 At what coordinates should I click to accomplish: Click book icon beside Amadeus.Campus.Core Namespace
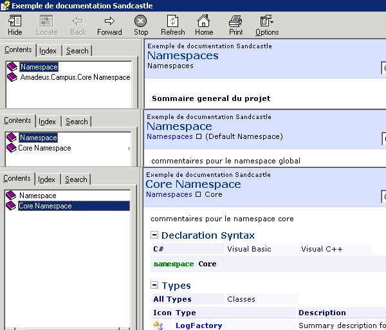(x=12, y=77)
